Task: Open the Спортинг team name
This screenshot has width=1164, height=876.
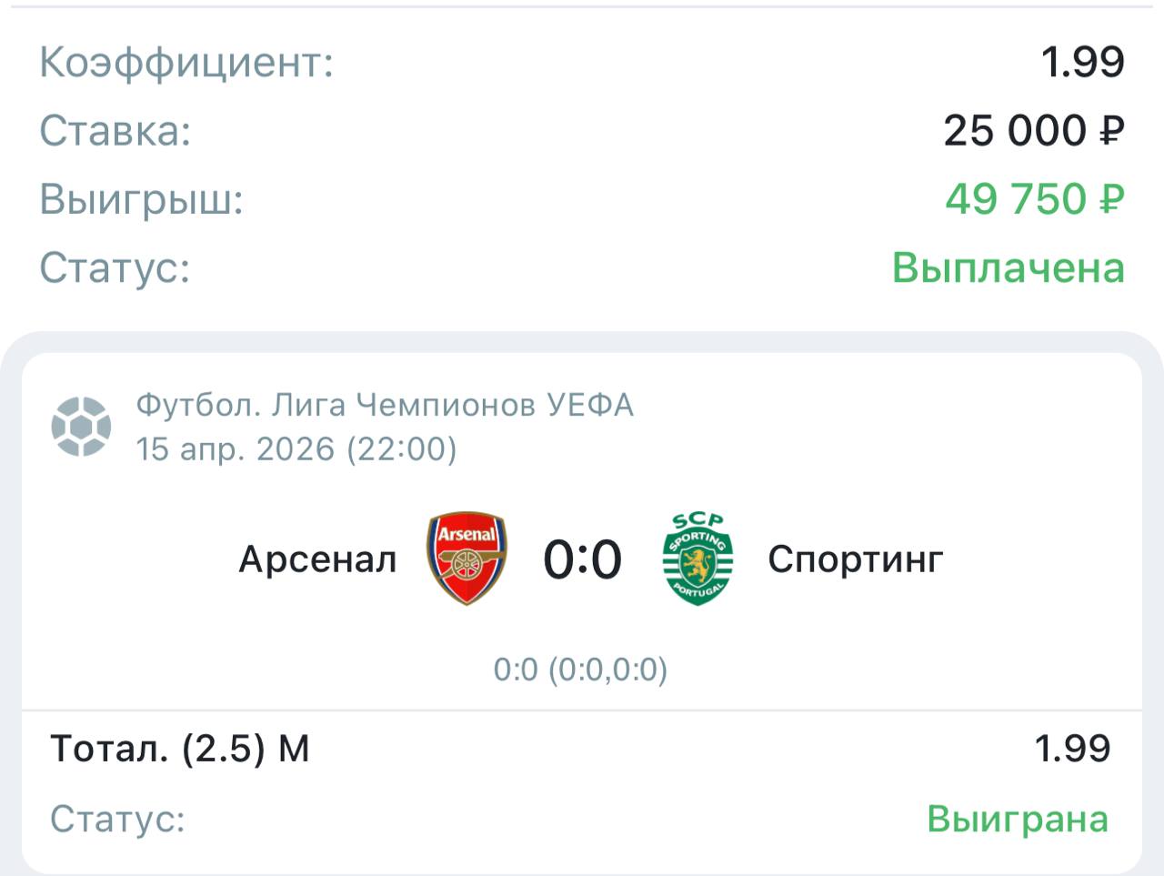Action: (855, 559)
